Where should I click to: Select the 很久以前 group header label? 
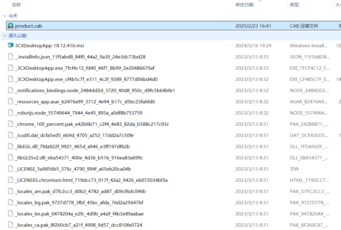(x=18, y=35)
